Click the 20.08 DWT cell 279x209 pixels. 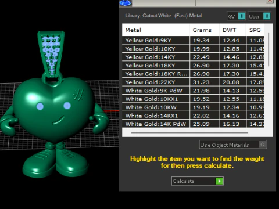tap(233, 82)
